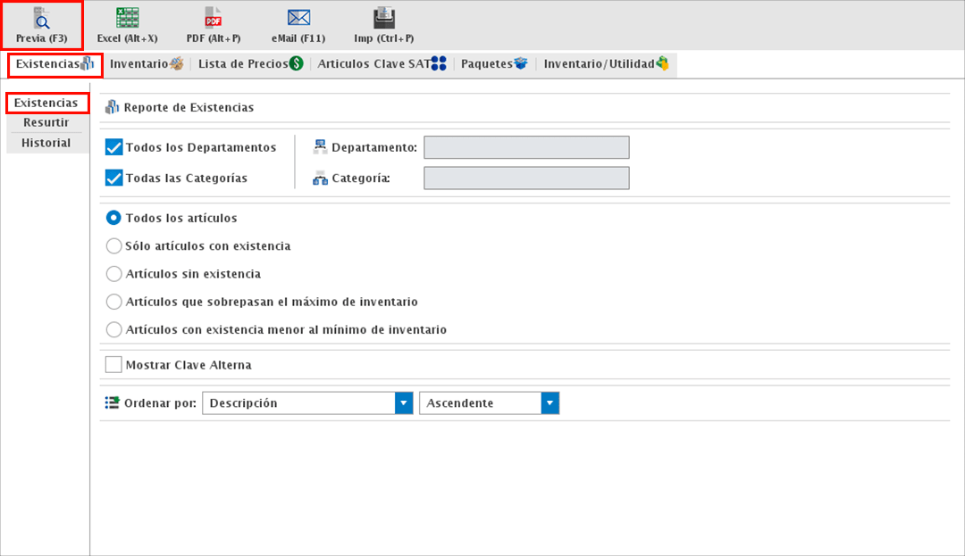
Task: Disable Todas las Categorías
Action: (x=113, y=177)
